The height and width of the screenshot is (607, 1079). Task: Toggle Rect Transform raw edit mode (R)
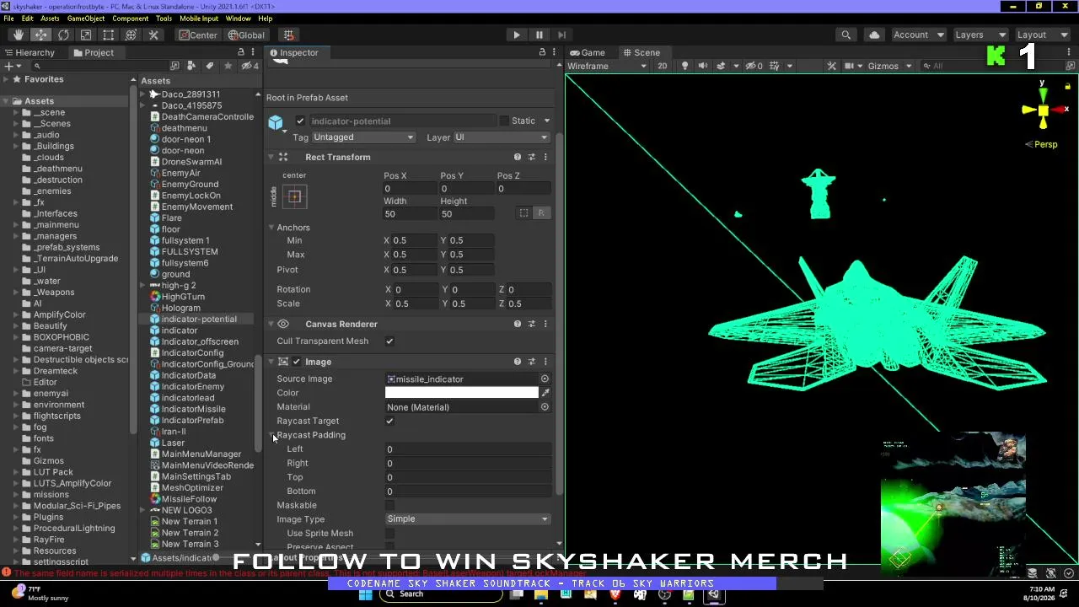541,213
